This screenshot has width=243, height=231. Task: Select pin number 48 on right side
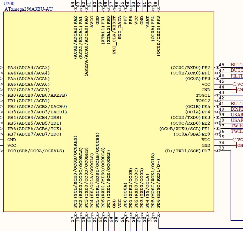point(221,65)
